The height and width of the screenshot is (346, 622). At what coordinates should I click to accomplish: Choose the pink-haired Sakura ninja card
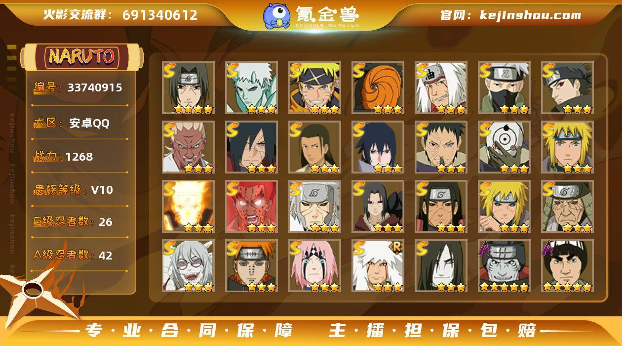tap(314, 266)
